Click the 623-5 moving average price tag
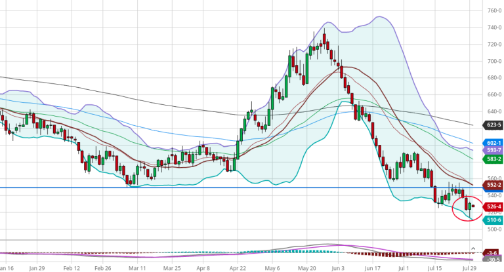Viewport: 504px width, 272px height. click(493, 124)
